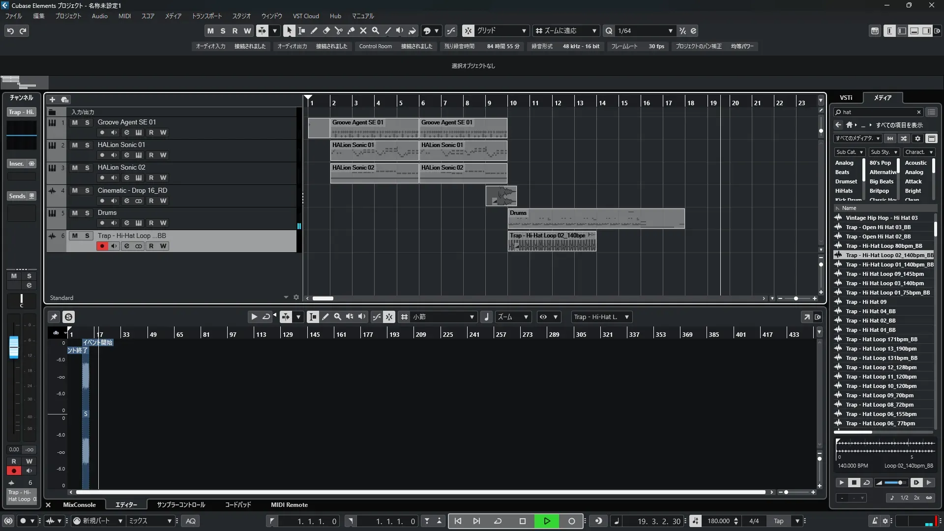Select the Scissors split tool
Image resolution: width=944 pixels, height=531 pixels.
coord(339,30)
